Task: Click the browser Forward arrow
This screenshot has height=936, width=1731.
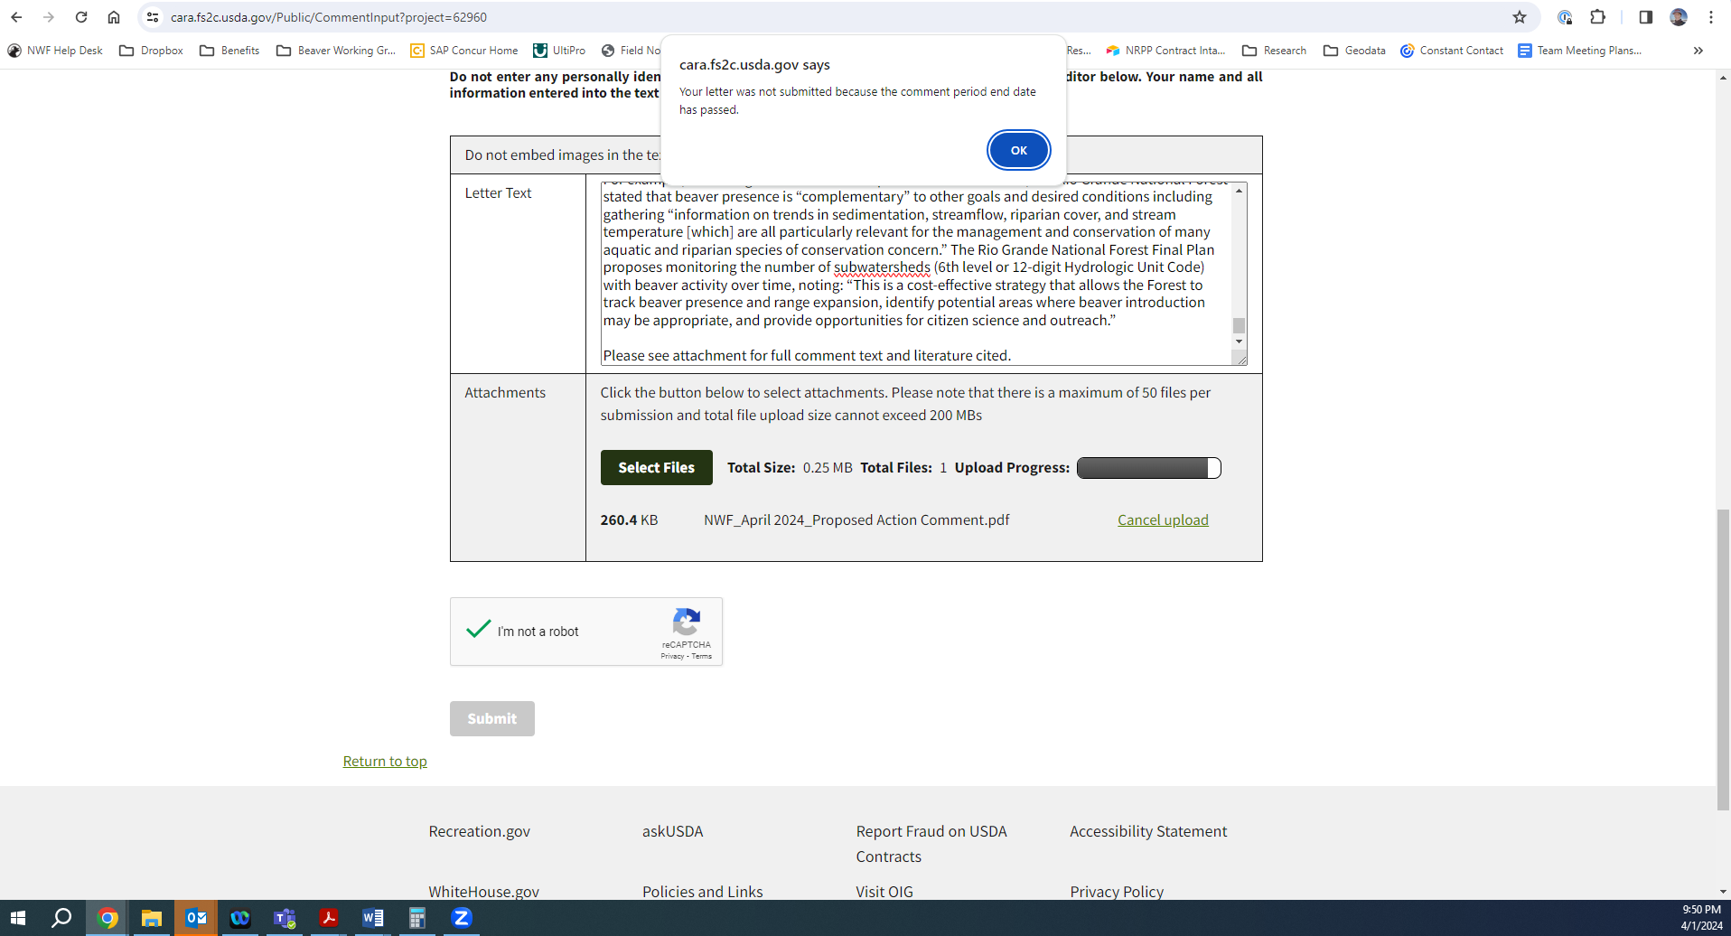Action: 49,17
